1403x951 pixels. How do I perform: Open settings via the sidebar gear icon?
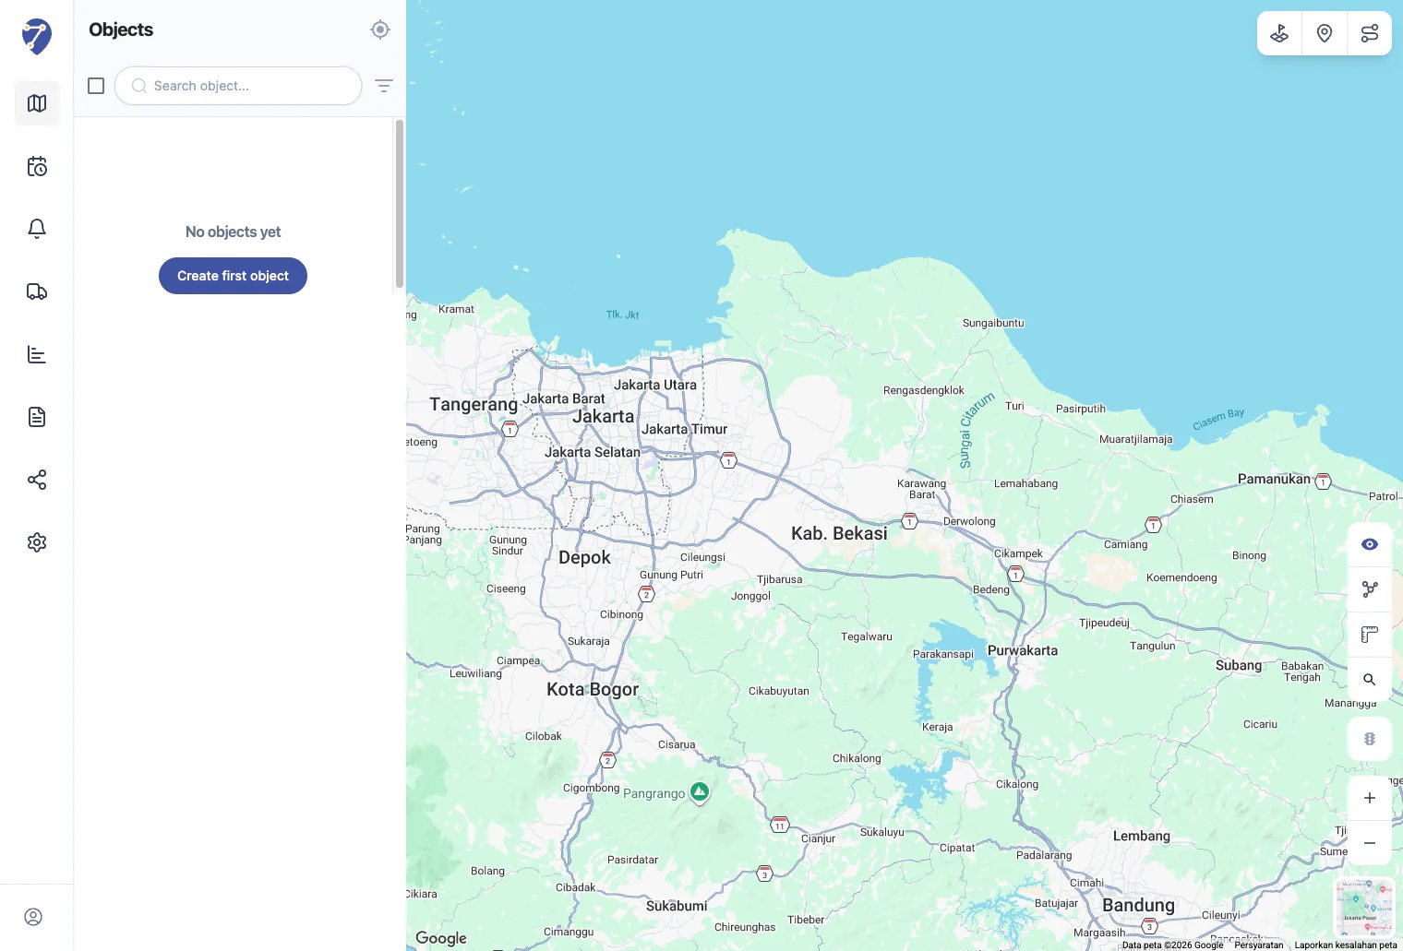point(37,542)
